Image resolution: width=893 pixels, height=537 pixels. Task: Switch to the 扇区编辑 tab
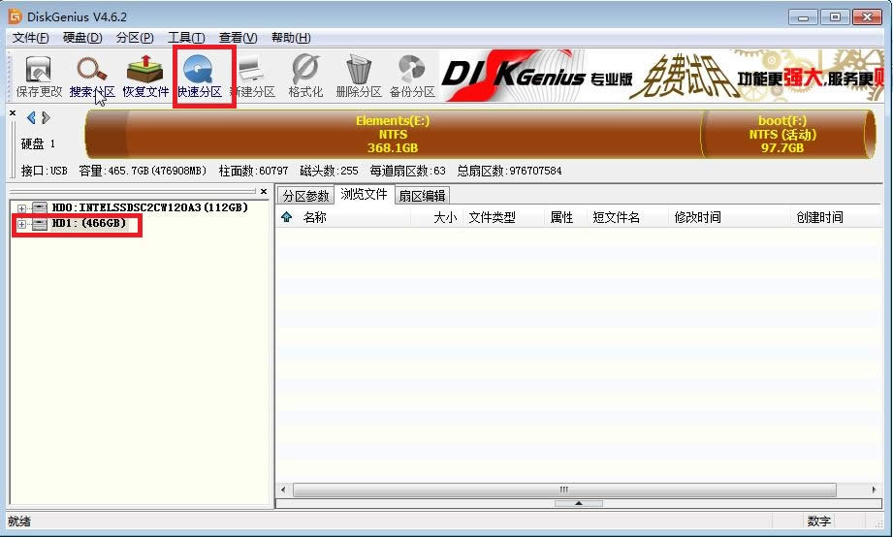(x=422, y=196)
